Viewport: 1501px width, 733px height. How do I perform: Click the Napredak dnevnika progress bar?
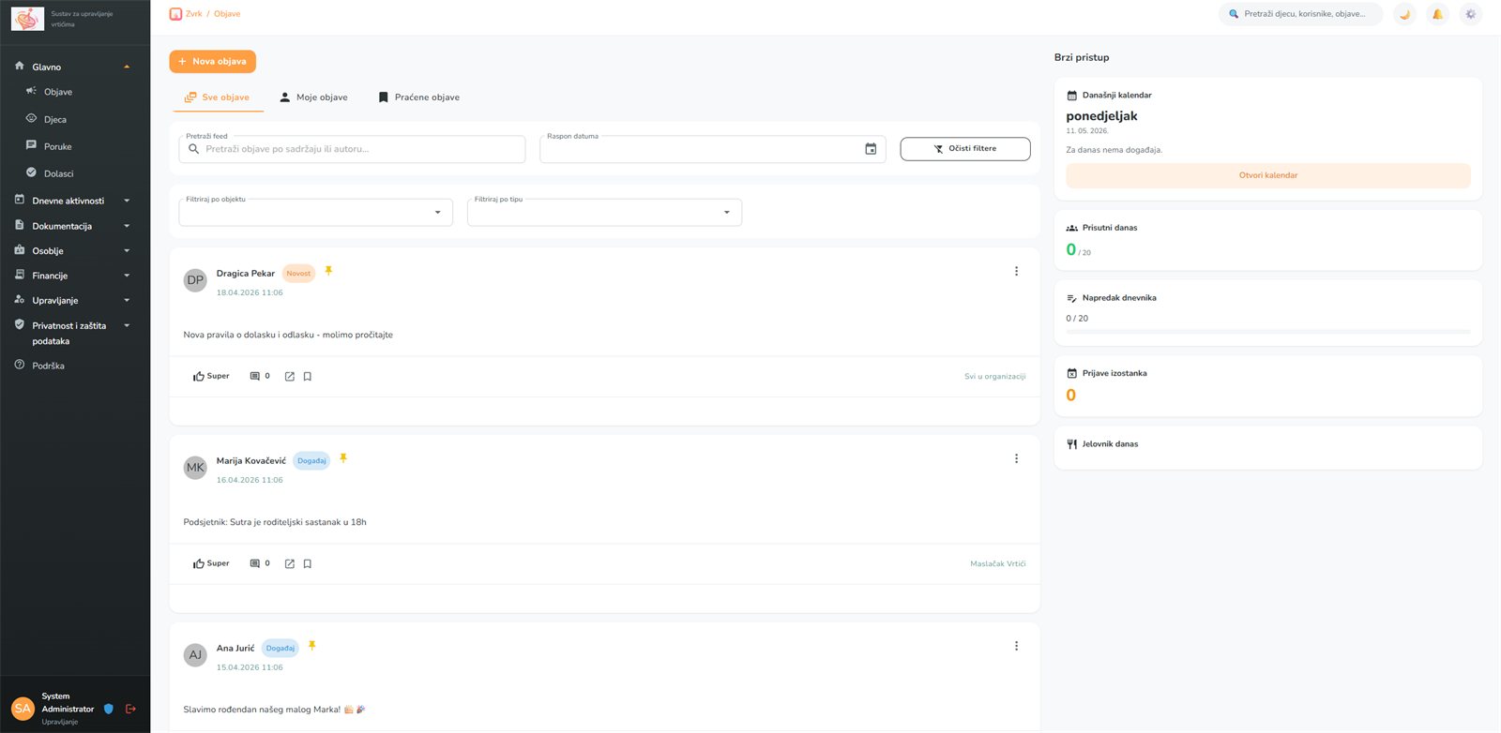click(x=1268, y=332)
